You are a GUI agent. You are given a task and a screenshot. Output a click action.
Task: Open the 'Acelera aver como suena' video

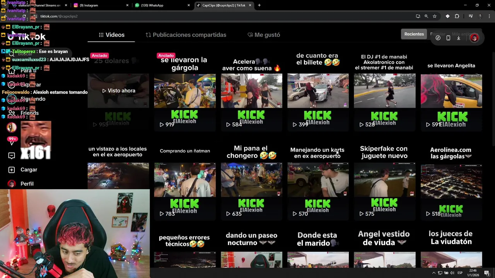251,91
